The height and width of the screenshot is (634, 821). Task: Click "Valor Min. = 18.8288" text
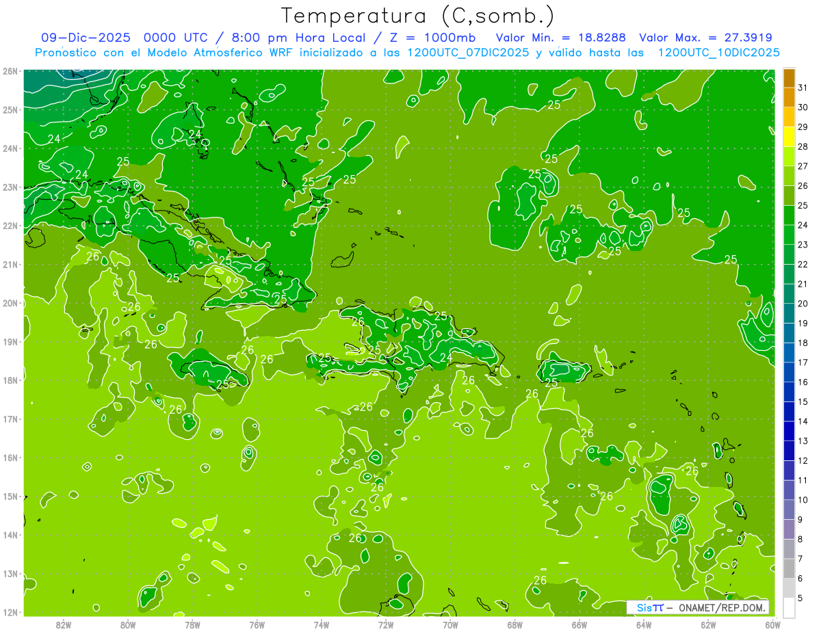[560, 38]
